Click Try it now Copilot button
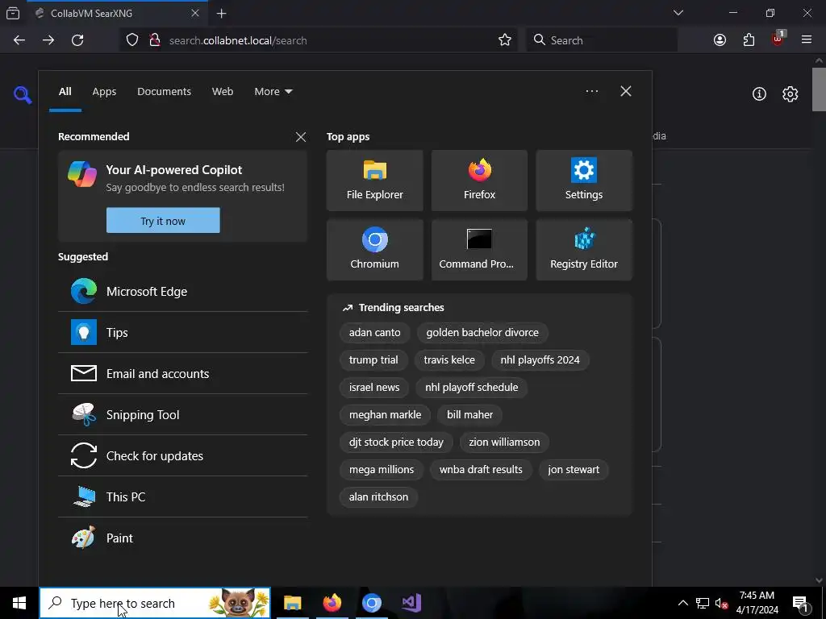This screenshot has width=826, height=619. pos(163,221)
